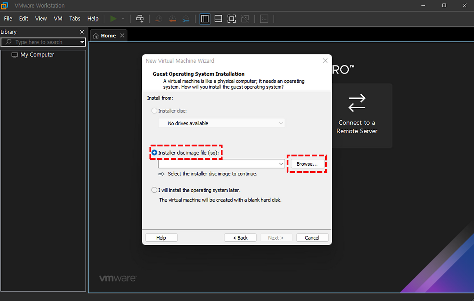The height and width of the screenshot is (301, 474).
Task: Click the text Select the installer disc image to continue
Action: coord(213,173)
